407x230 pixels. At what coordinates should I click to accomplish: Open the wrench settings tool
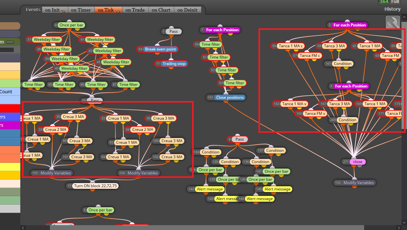pos(392,23)
